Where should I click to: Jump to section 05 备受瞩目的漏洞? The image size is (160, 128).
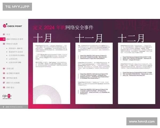tap(11, 73)
